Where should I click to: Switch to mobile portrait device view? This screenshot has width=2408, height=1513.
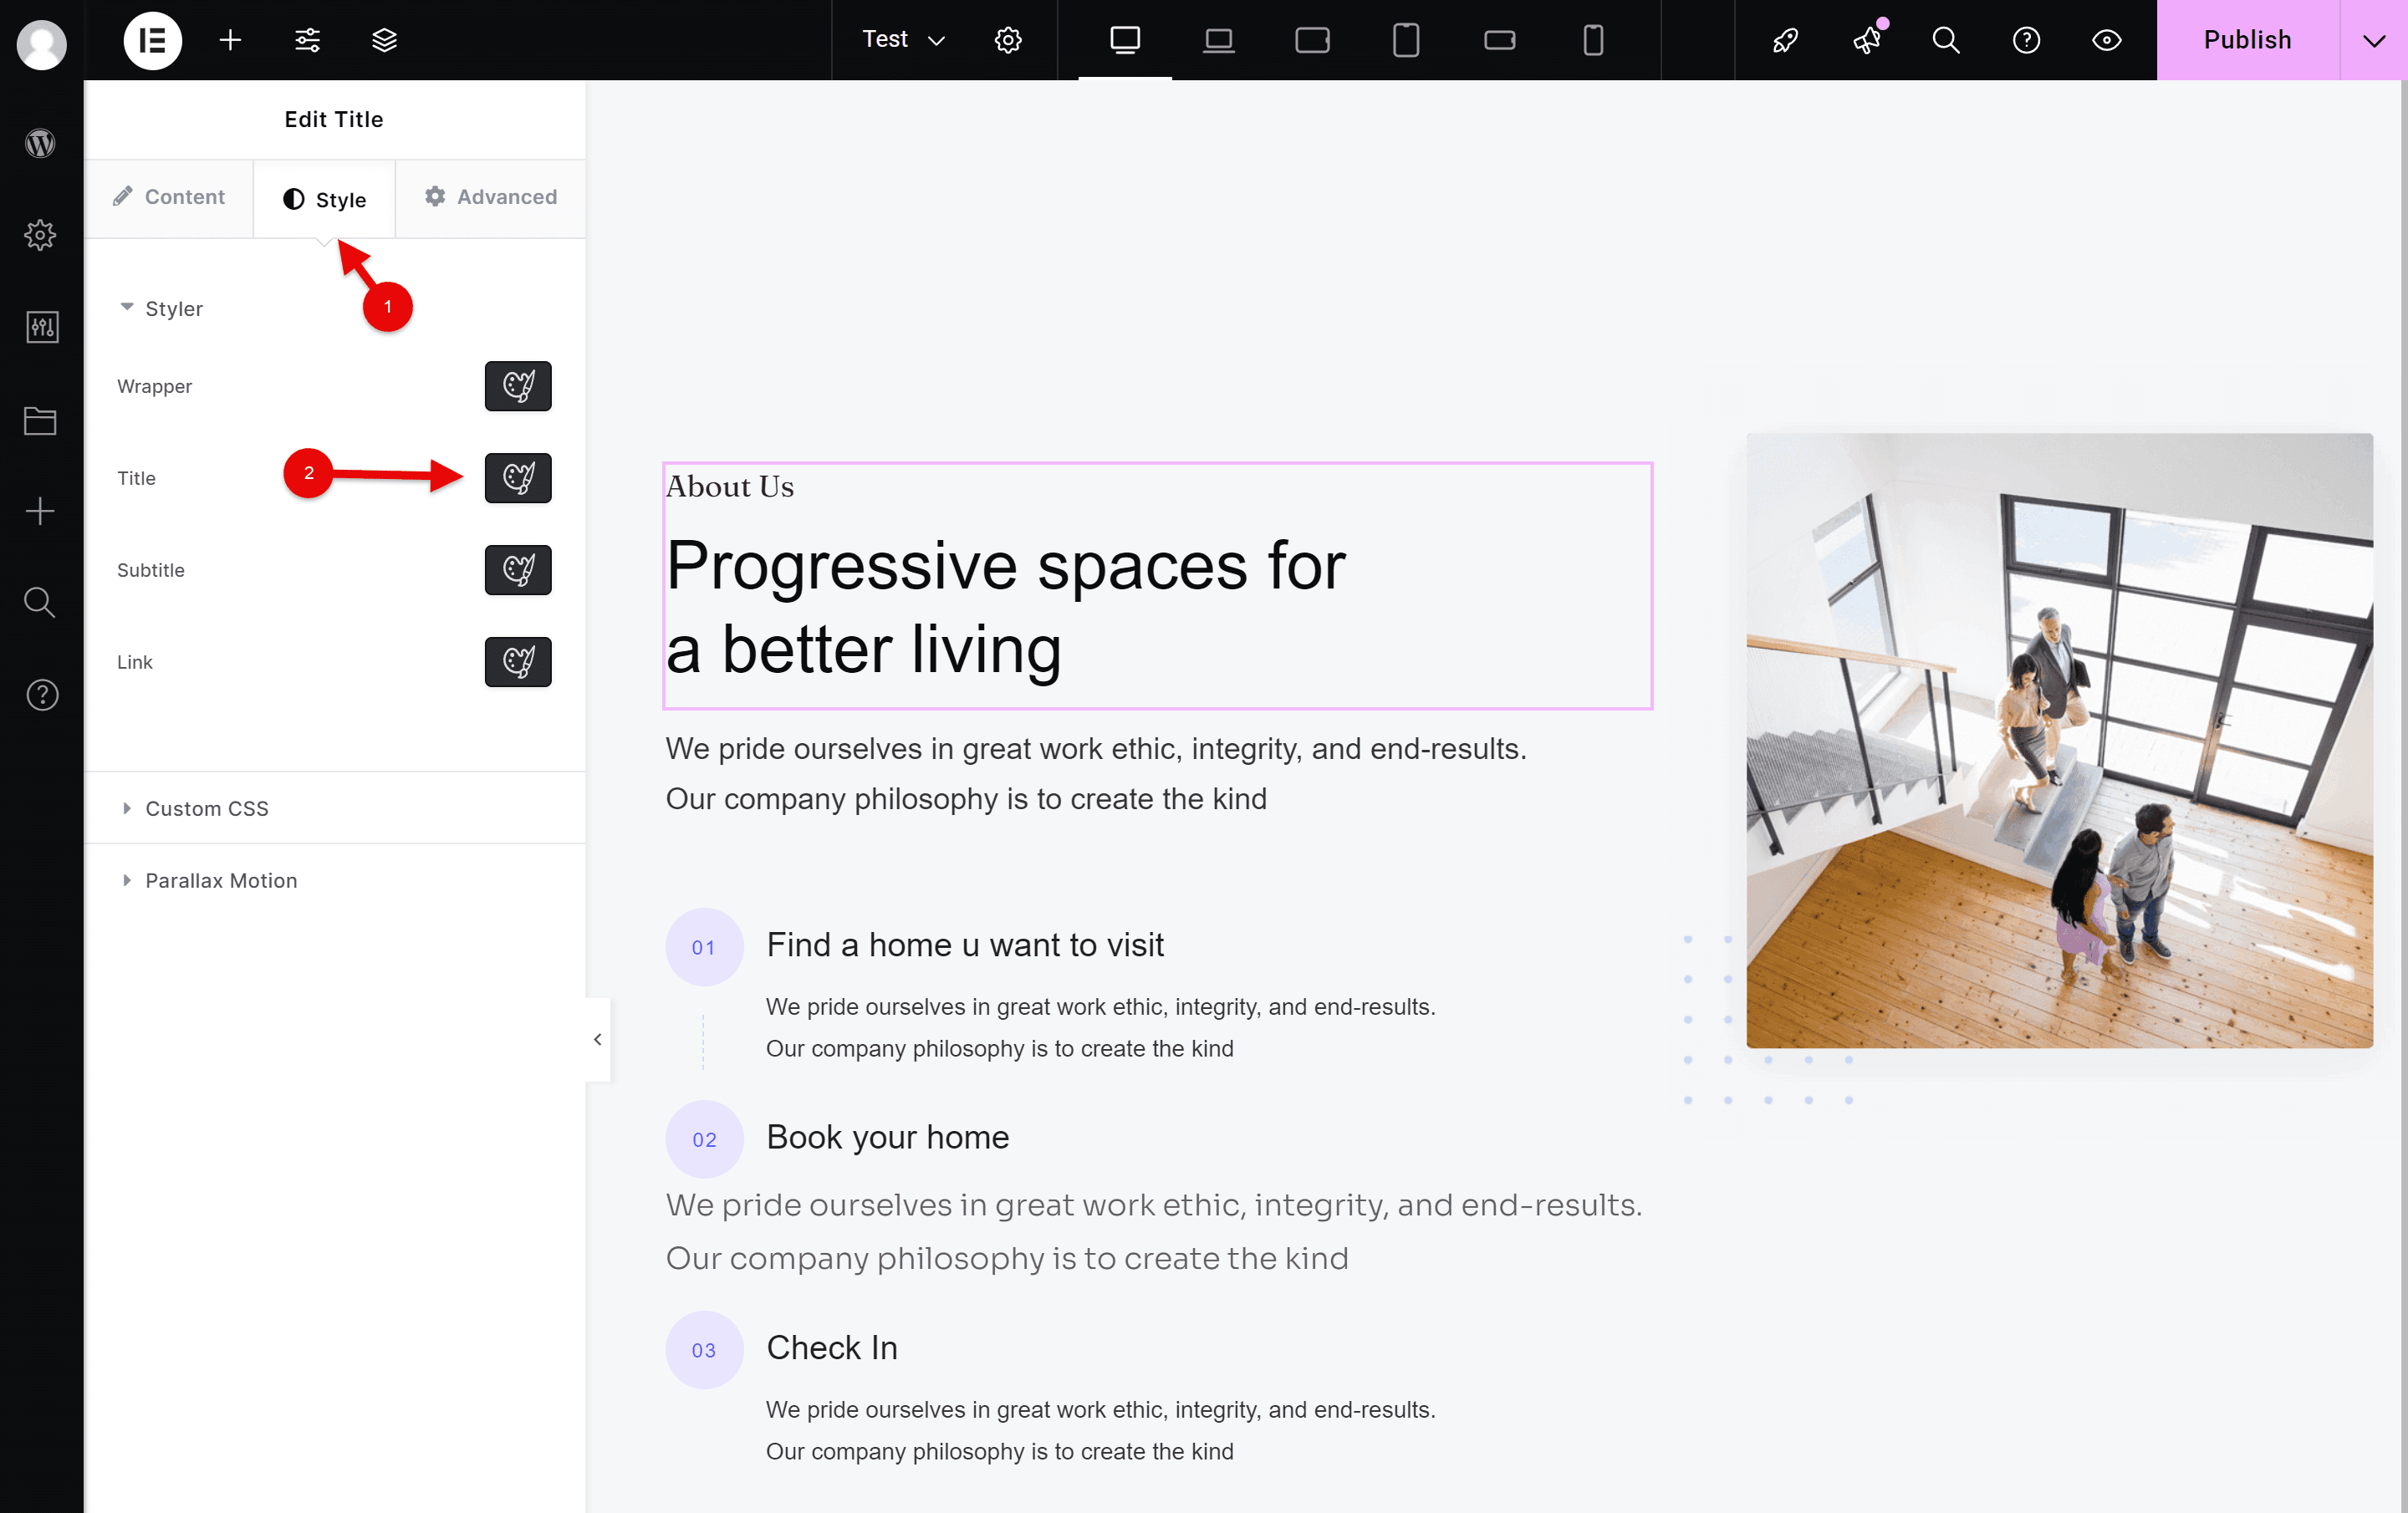(1593, 40)
